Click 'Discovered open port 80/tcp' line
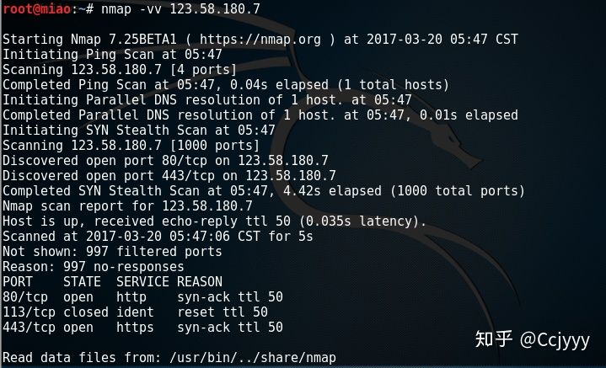 (x=165, y=160)
